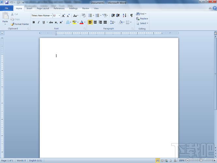Apply strikethrough formatting
Viewport: 217px width, 163px height.
tap(51, 22)
